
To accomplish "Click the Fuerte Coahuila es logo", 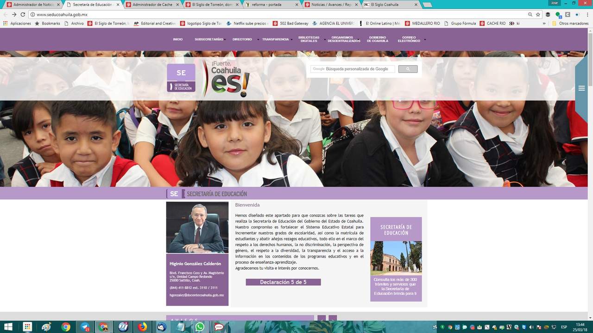I will [x=227, y=79].
